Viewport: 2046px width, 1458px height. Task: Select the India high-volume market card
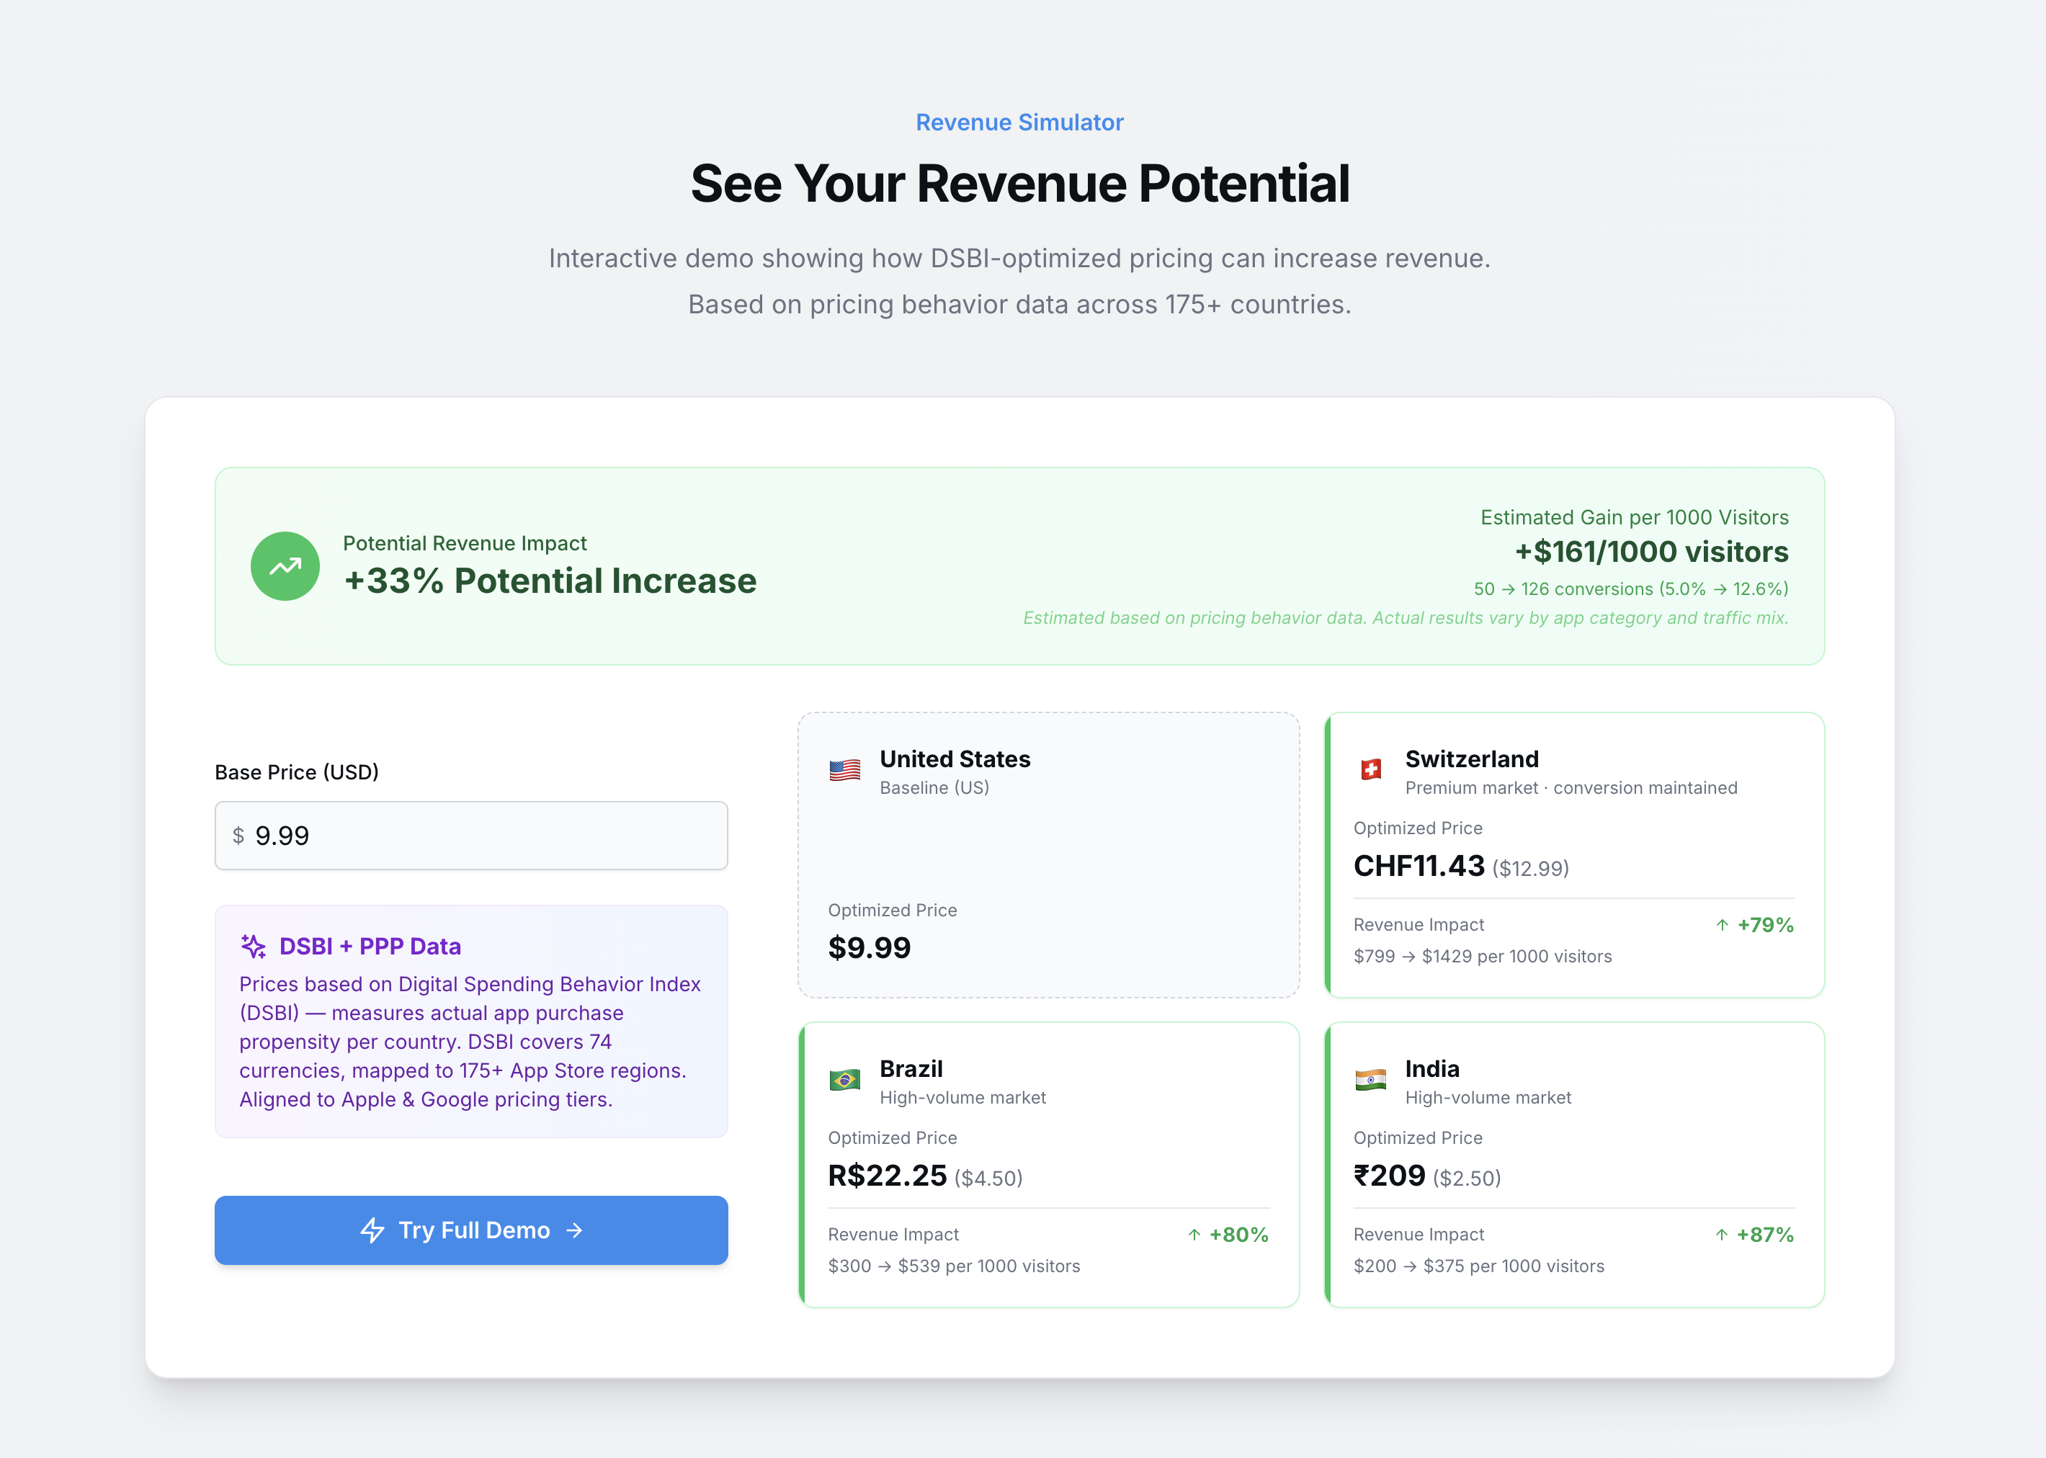pyautogui.click(x=1574, y=1163)
